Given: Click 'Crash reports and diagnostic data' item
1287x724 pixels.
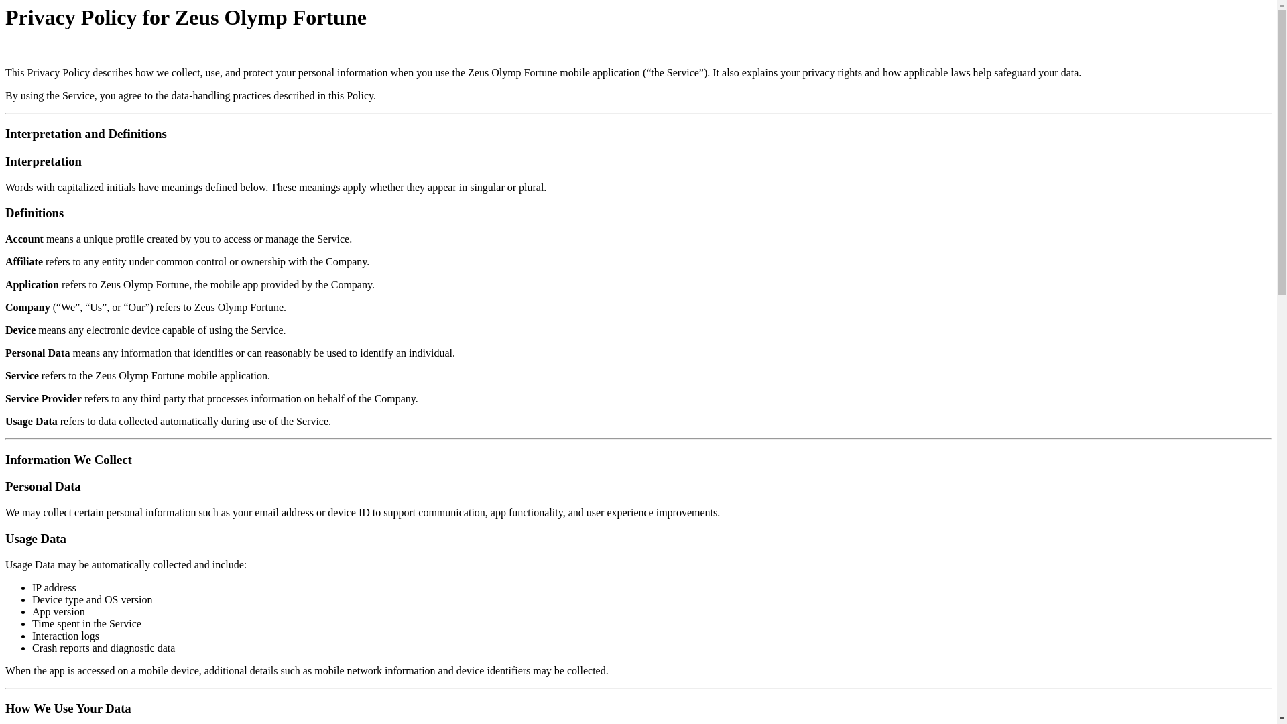Looking at the screenshot, I should click(103, 648).
